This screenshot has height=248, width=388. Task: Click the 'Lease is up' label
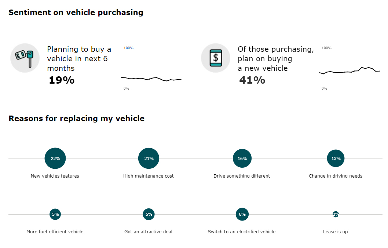pyautogui.click(x=336, y=232)
